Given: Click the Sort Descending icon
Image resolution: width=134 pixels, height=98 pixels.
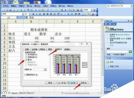Looking at the screenshot, I should (x=74, y=10).
